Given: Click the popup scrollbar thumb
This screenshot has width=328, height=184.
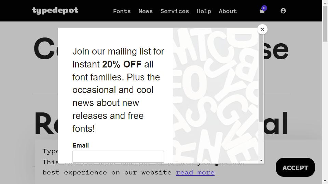Looking at the screenshot, I should pyautogui.click(x=261, y=78).
